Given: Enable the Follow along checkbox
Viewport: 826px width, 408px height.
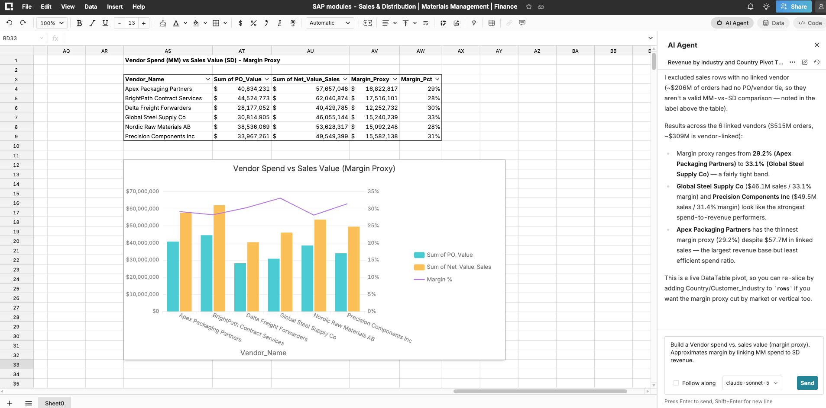Looking at the screenshot, I should click(676, 383).
